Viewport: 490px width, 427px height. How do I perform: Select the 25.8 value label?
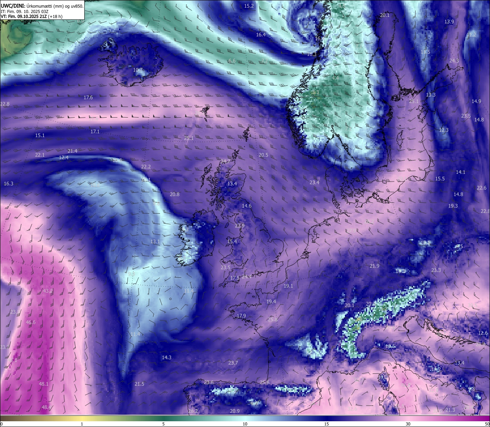[x=273, y=319]
